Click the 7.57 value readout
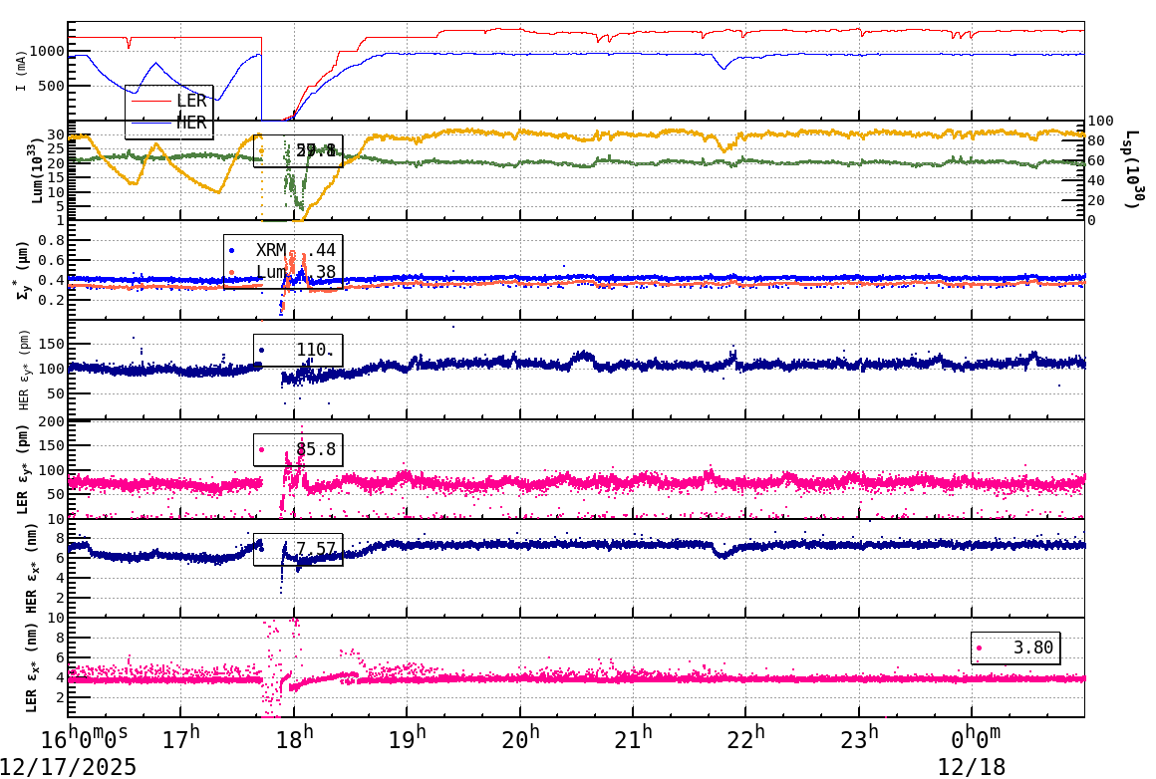This screenshot has width=1156, height=779. [x=317, y=548]
